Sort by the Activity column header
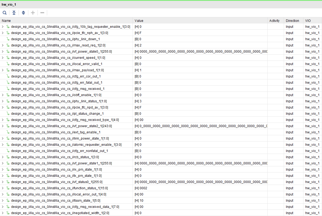 [x=275, y=21]
